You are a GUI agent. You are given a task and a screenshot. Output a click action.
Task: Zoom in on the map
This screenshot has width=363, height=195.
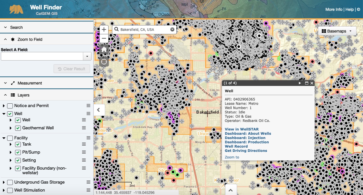click(x=104, y=29)
